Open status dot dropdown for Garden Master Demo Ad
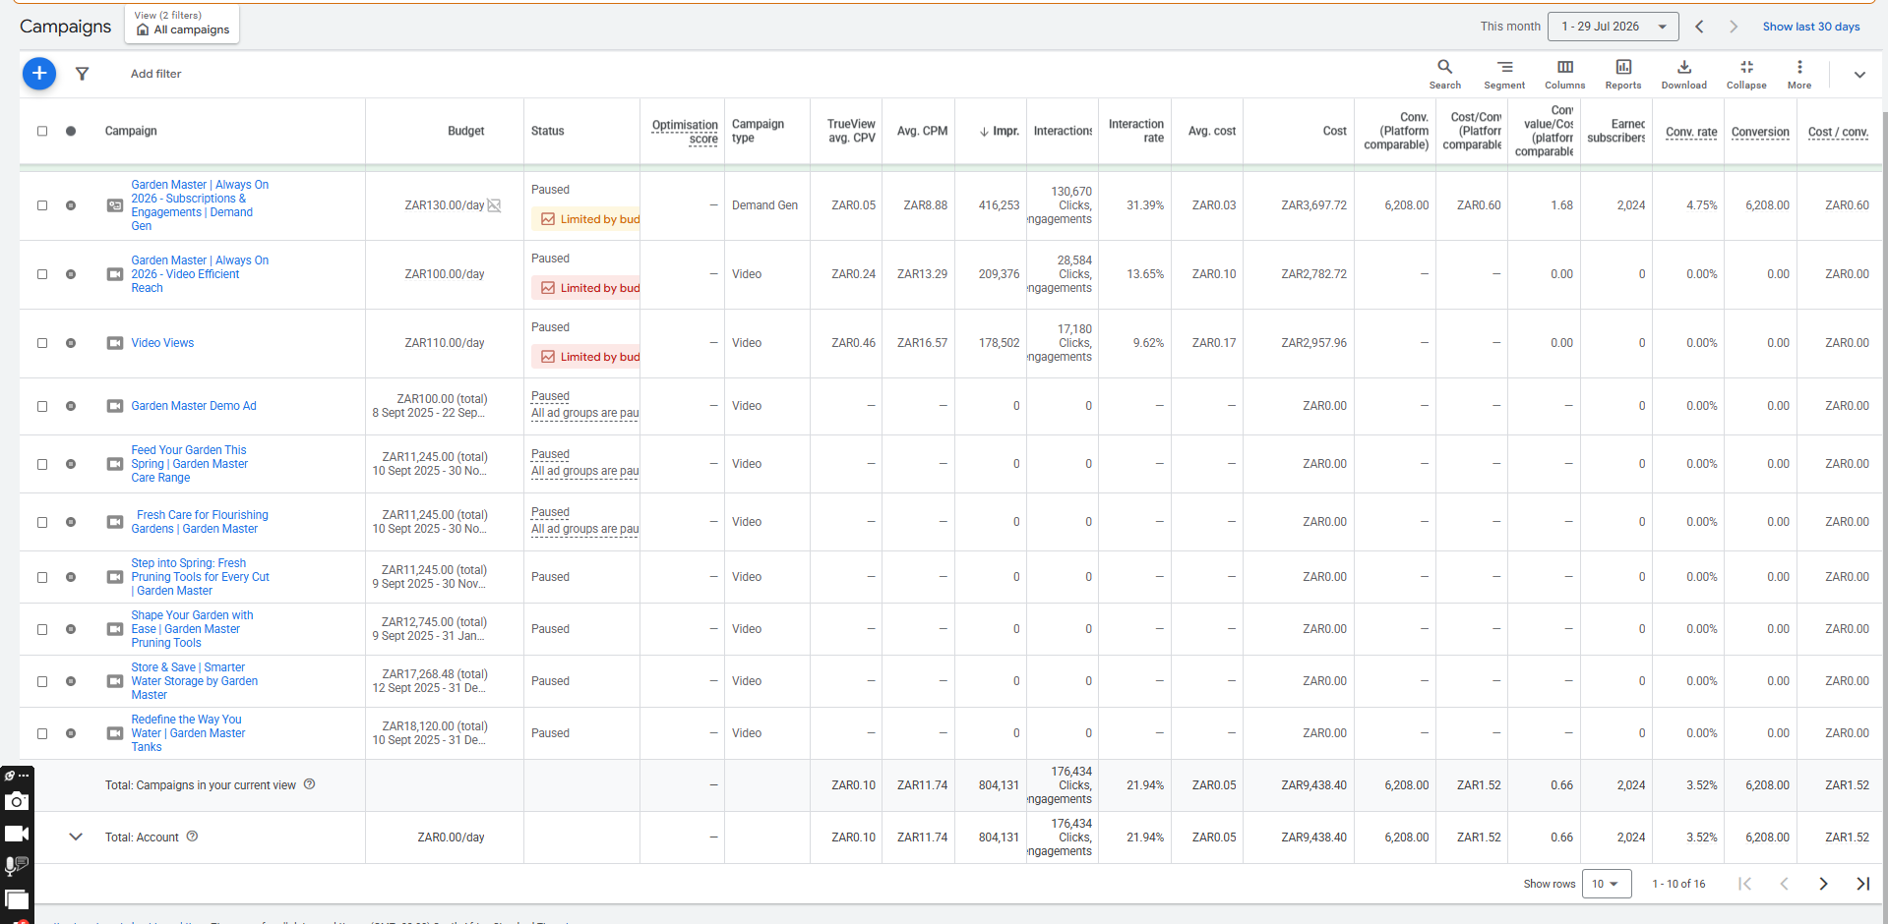Image resolution: width=1888 pixels, height=924 pixels. [x=71, y=406]
